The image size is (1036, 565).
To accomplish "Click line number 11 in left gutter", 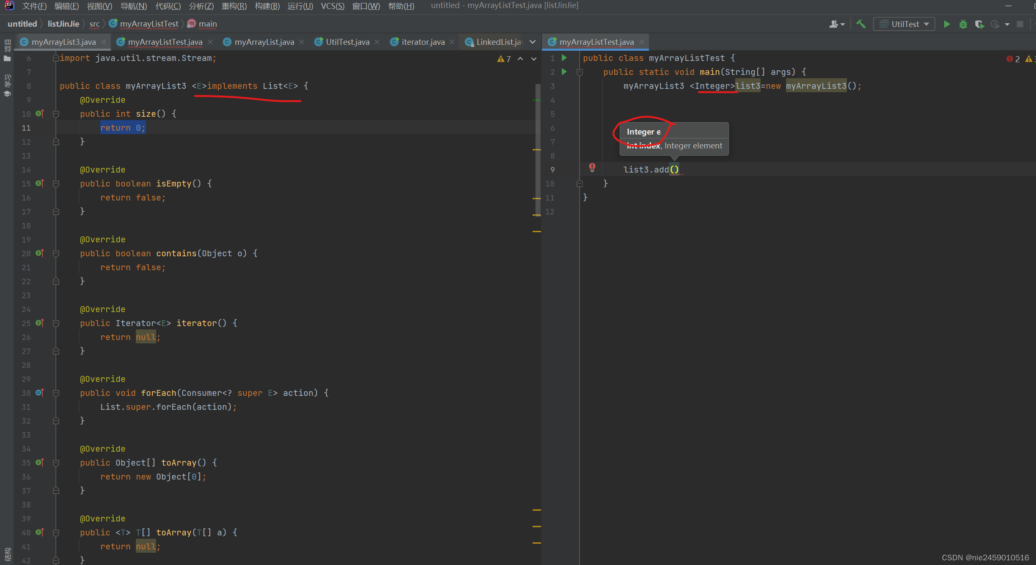I will (x=26, y=128).
